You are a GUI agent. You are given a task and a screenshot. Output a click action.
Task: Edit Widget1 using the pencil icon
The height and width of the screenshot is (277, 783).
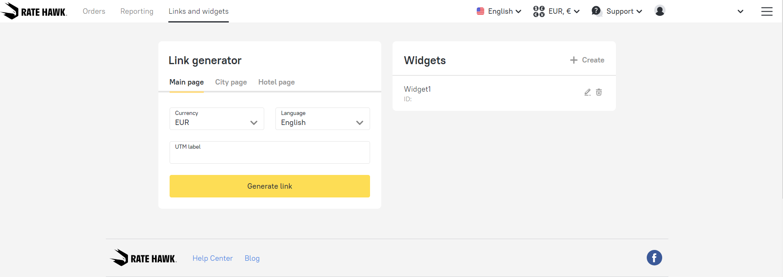[587, 92]
